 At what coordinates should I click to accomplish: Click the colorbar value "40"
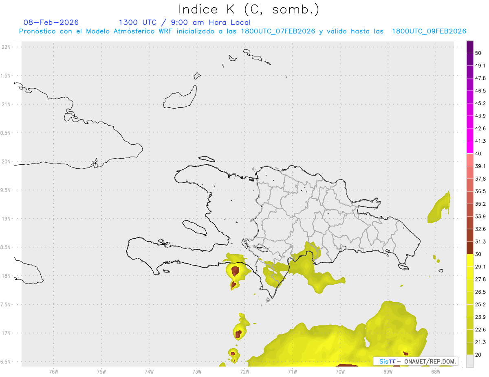[x=478, y=154]
